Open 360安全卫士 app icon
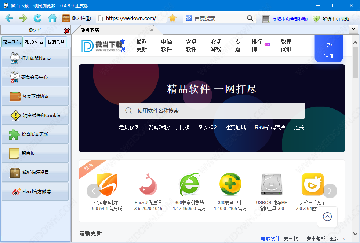Viewport: 360px width, 243px height. pyautogui.click(x=230, y=185)
